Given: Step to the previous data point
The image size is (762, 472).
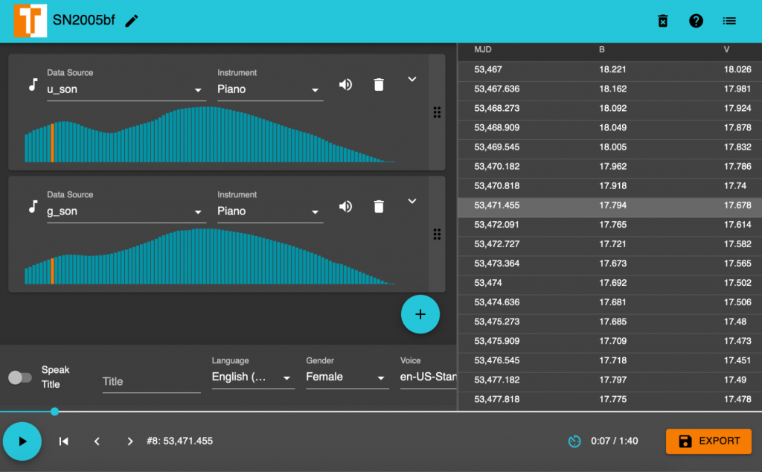Looking at the screenshot, I should pos(97,441).
